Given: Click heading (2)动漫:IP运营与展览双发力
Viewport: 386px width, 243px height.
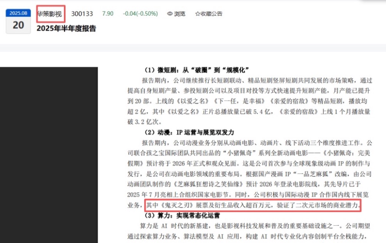Looking at the screenshot, I should (189, 132).
